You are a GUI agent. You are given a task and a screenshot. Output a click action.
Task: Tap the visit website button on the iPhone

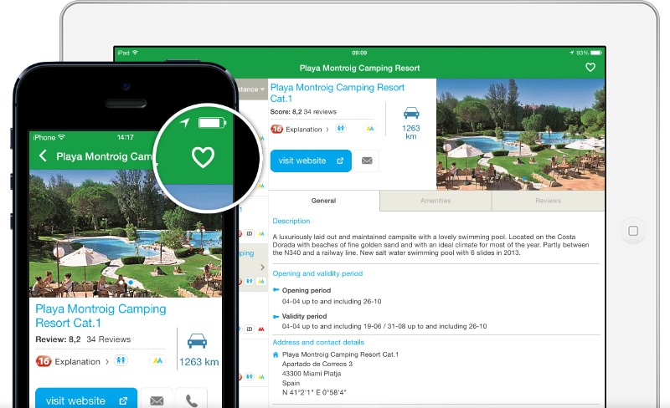pos(86,400)
